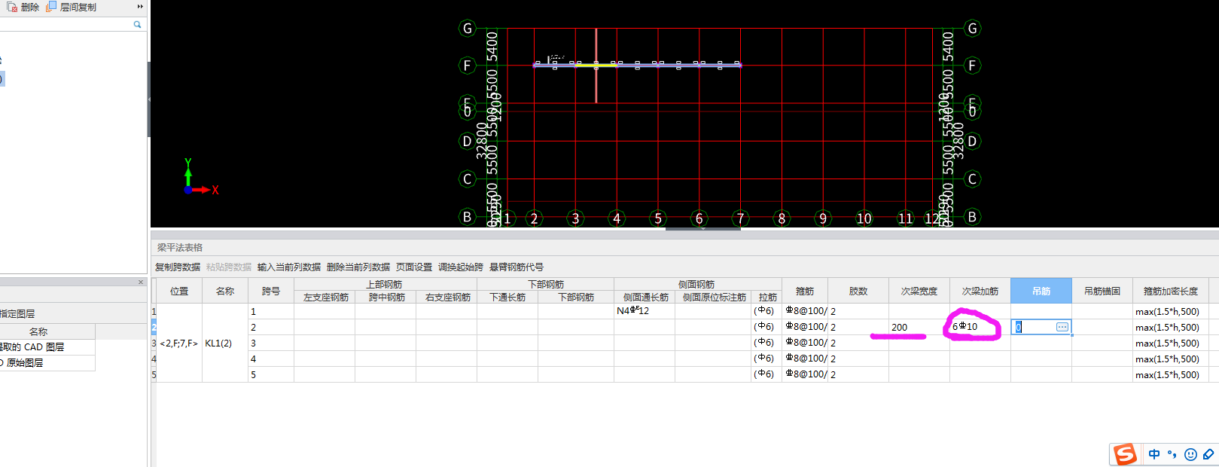Click the KL1(2) name cell
This screenshot has width=1219, height=467.
[x=225, y=343]
